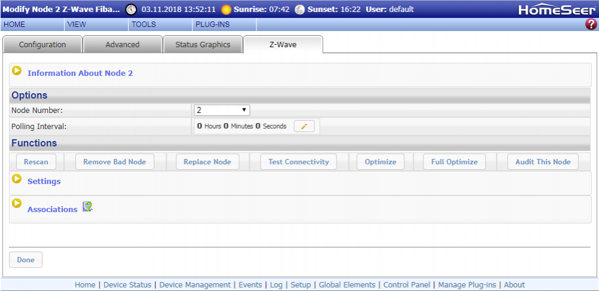Image resolution: width=599 pixels, height=291 pixels.
Task: Open the TOOLS menu
Action: tap(144, 24)
